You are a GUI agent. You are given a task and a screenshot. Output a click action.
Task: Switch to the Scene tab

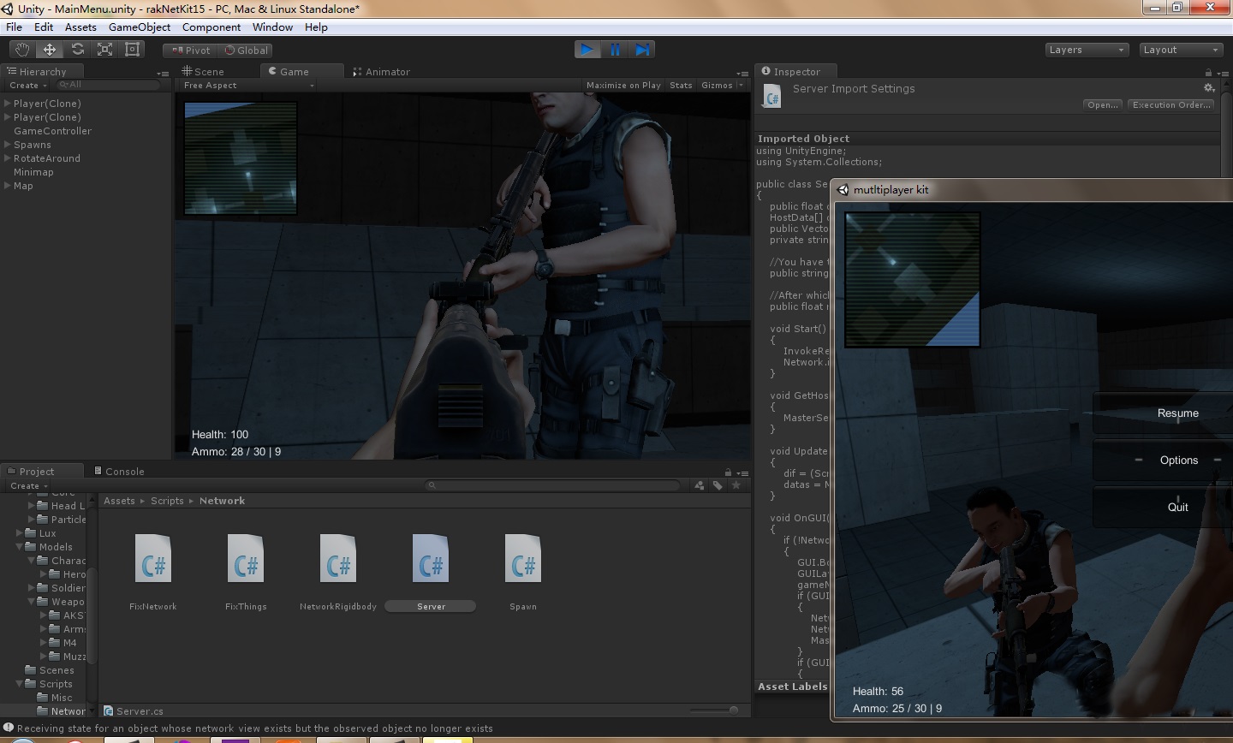(x=204, y=72)
